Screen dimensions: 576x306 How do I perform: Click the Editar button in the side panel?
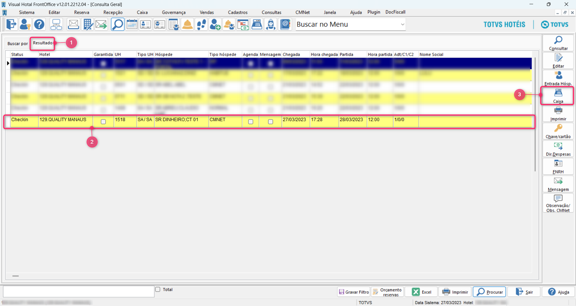coord(558,61)
